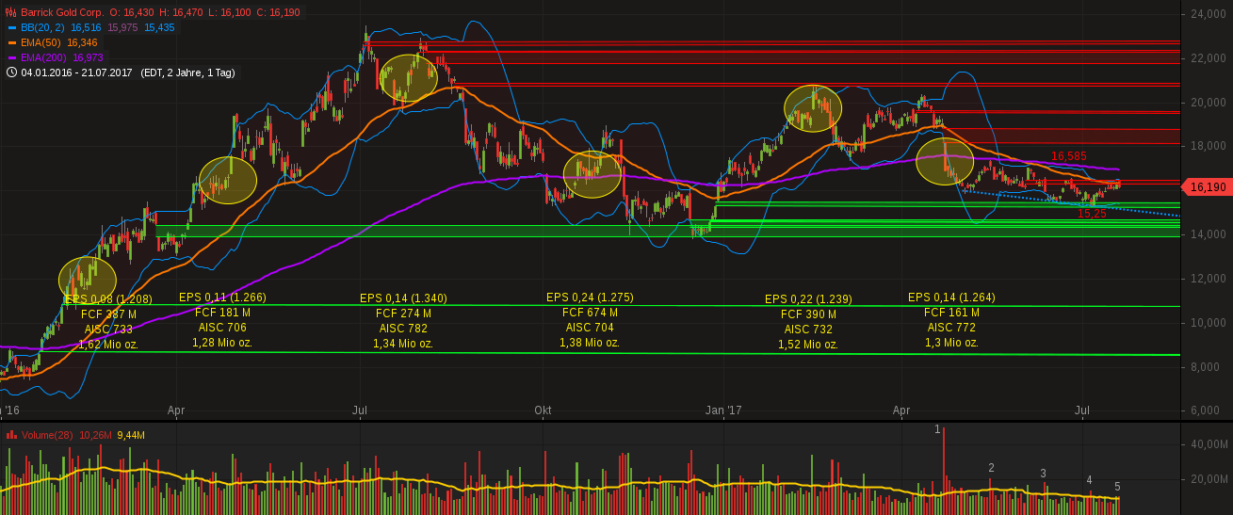Click the '1,38 Mio oz.' production label
Image resolution: width=1233 pixels, height=515 pixels.
(590, 343)
